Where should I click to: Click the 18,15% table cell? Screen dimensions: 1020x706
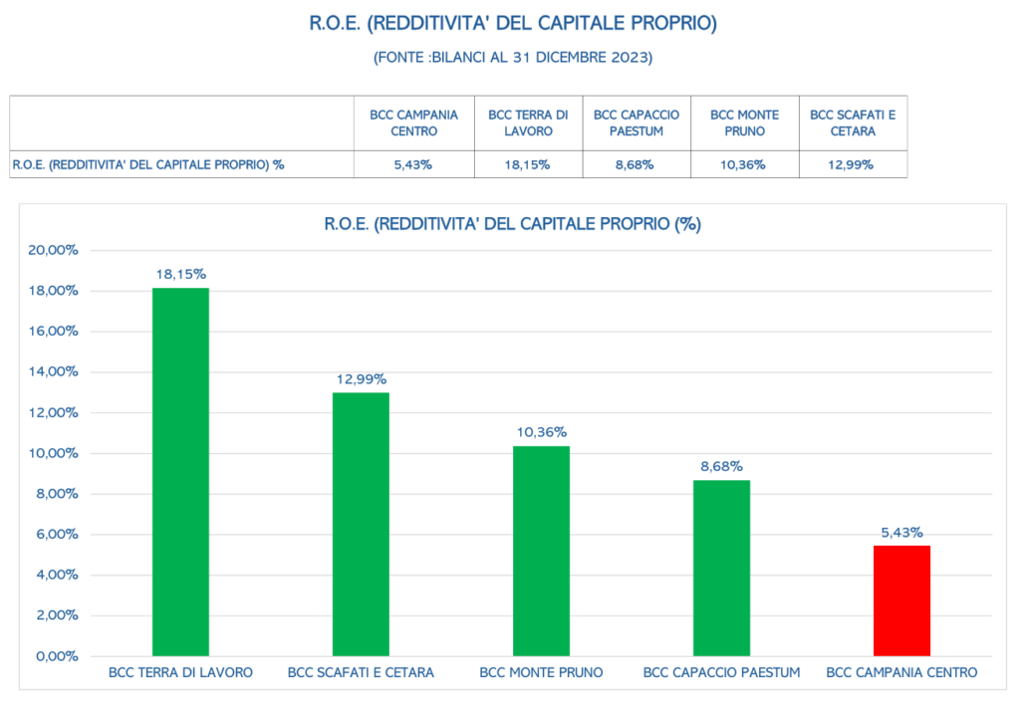point(528,165)
